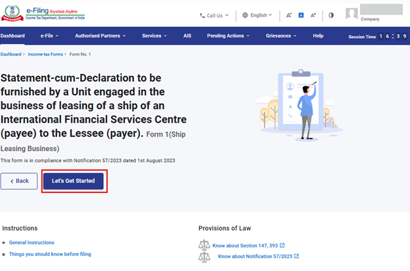
Task: Click the Back button
Action: click(19, 181)
